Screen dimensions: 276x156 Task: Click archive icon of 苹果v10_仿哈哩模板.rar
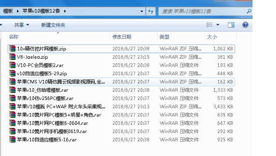point(12,90)
